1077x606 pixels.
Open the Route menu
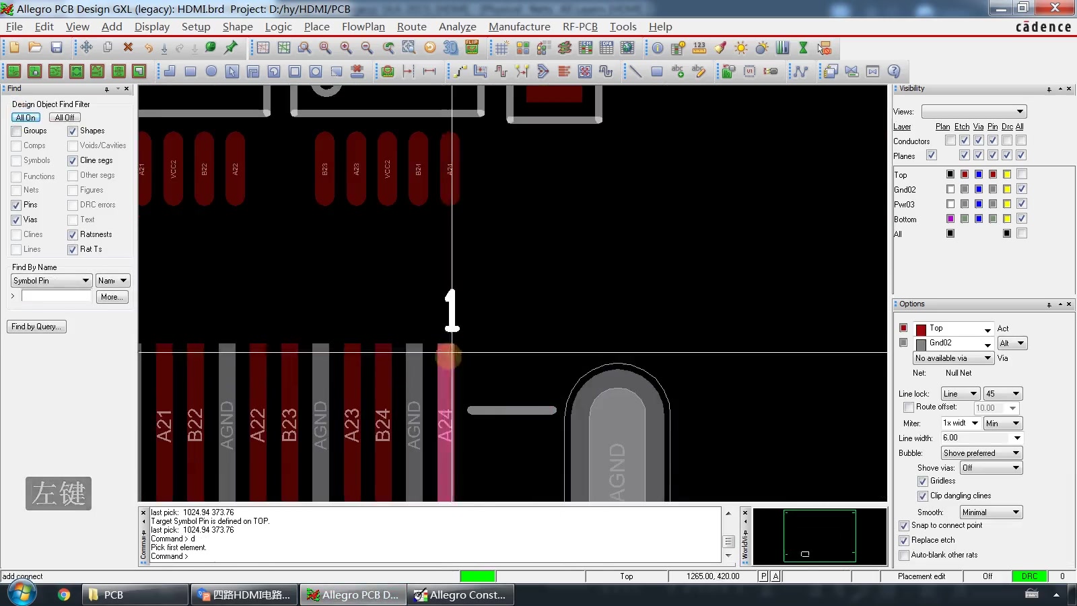[x=412, y=27]
